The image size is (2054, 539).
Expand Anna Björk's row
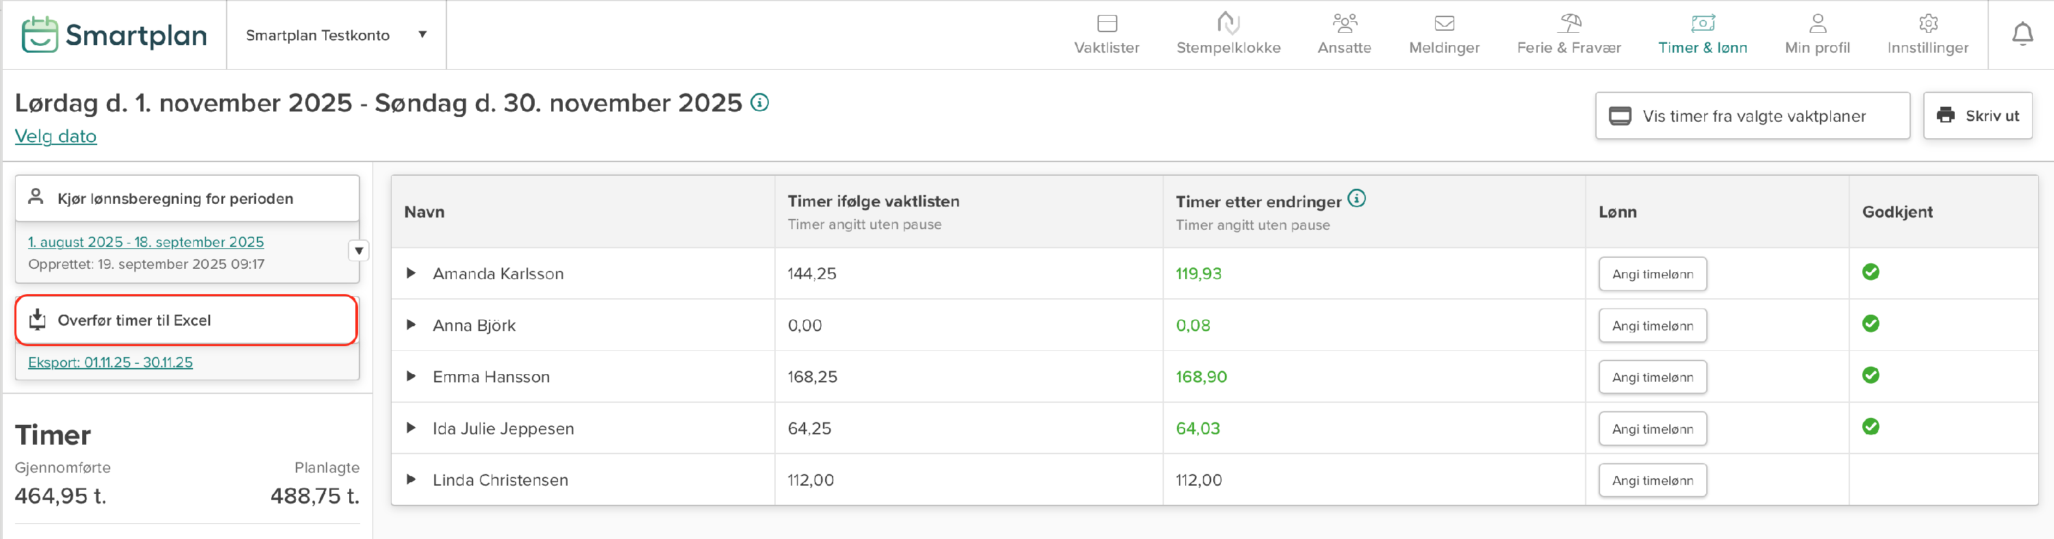pos(411,325)
